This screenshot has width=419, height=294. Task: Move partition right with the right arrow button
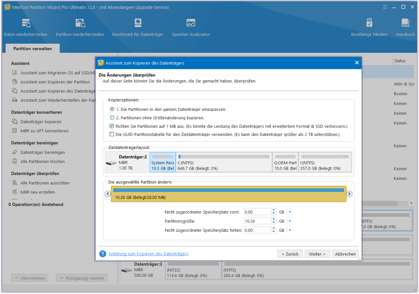(x=349, y=194)
